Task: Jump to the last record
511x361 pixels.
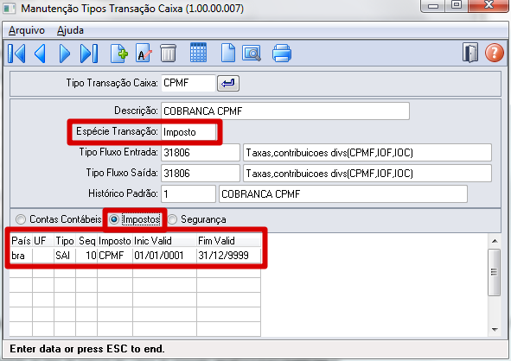Action: [89, 53]
